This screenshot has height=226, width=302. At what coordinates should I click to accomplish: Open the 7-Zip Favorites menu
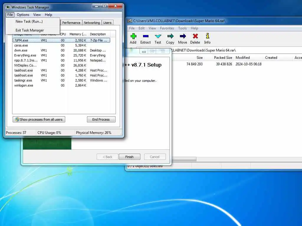click(167, 28)
